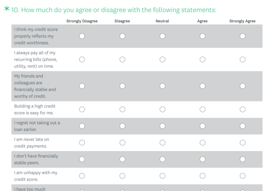Image resolution: width=272 pixels, height=191 pixels.
Task: Mark Agree for friends and colleagues financially stable
Action: click(202, 86)
